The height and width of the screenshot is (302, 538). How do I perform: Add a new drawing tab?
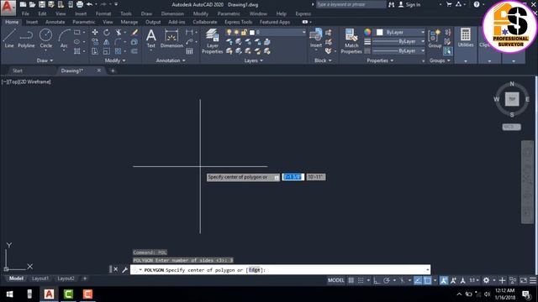pyautogui.click(x=113, y=70)
